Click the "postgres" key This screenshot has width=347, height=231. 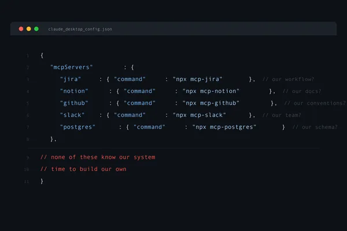pyautogui.click(x=77, y=127)
